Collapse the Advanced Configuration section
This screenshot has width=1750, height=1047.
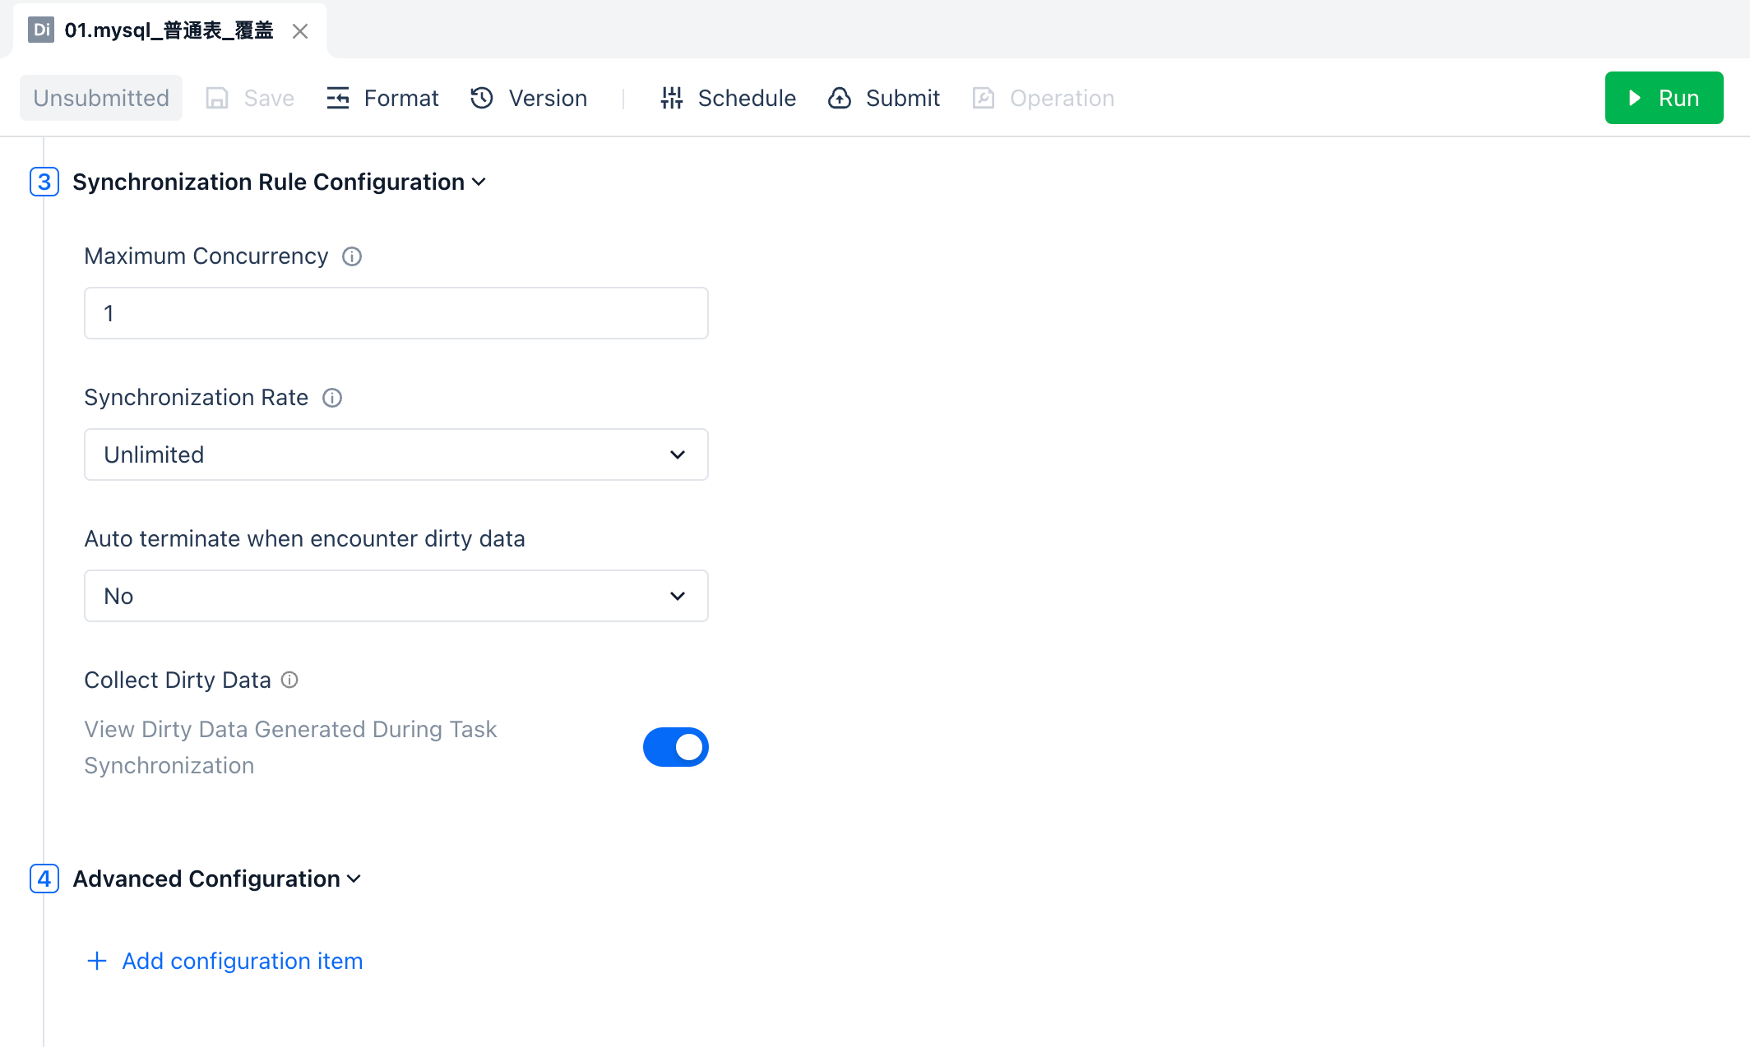pos(217,879)
